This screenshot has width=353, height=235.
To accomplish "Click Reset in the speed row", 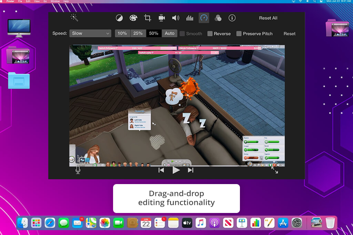I will point(289,34).
